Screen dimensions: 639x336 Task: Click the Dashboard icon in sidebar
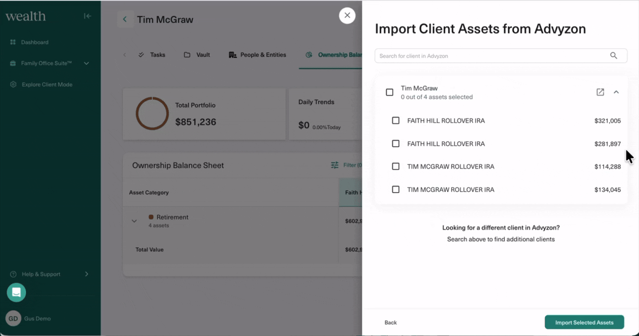(x=13, y=42)
